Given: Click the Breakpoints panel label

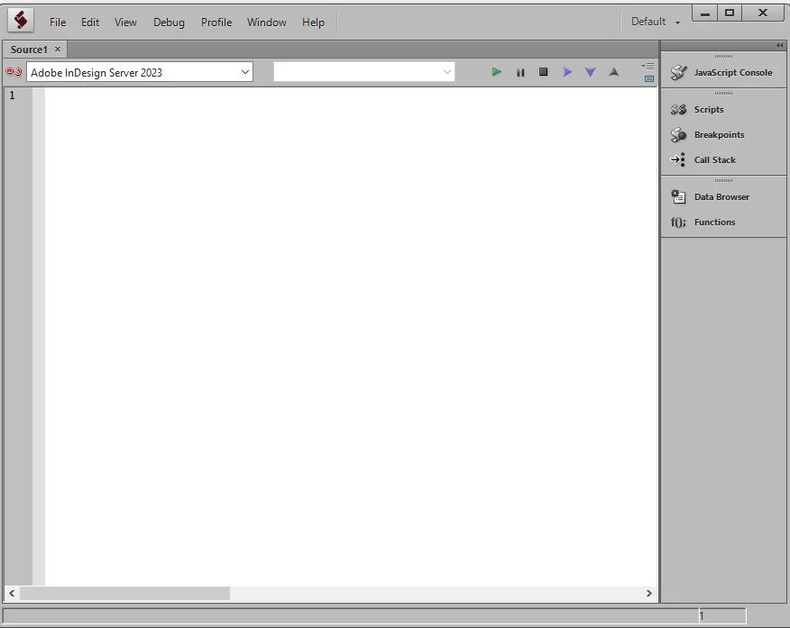Looking at the screenshot, I should coord(719,134).
